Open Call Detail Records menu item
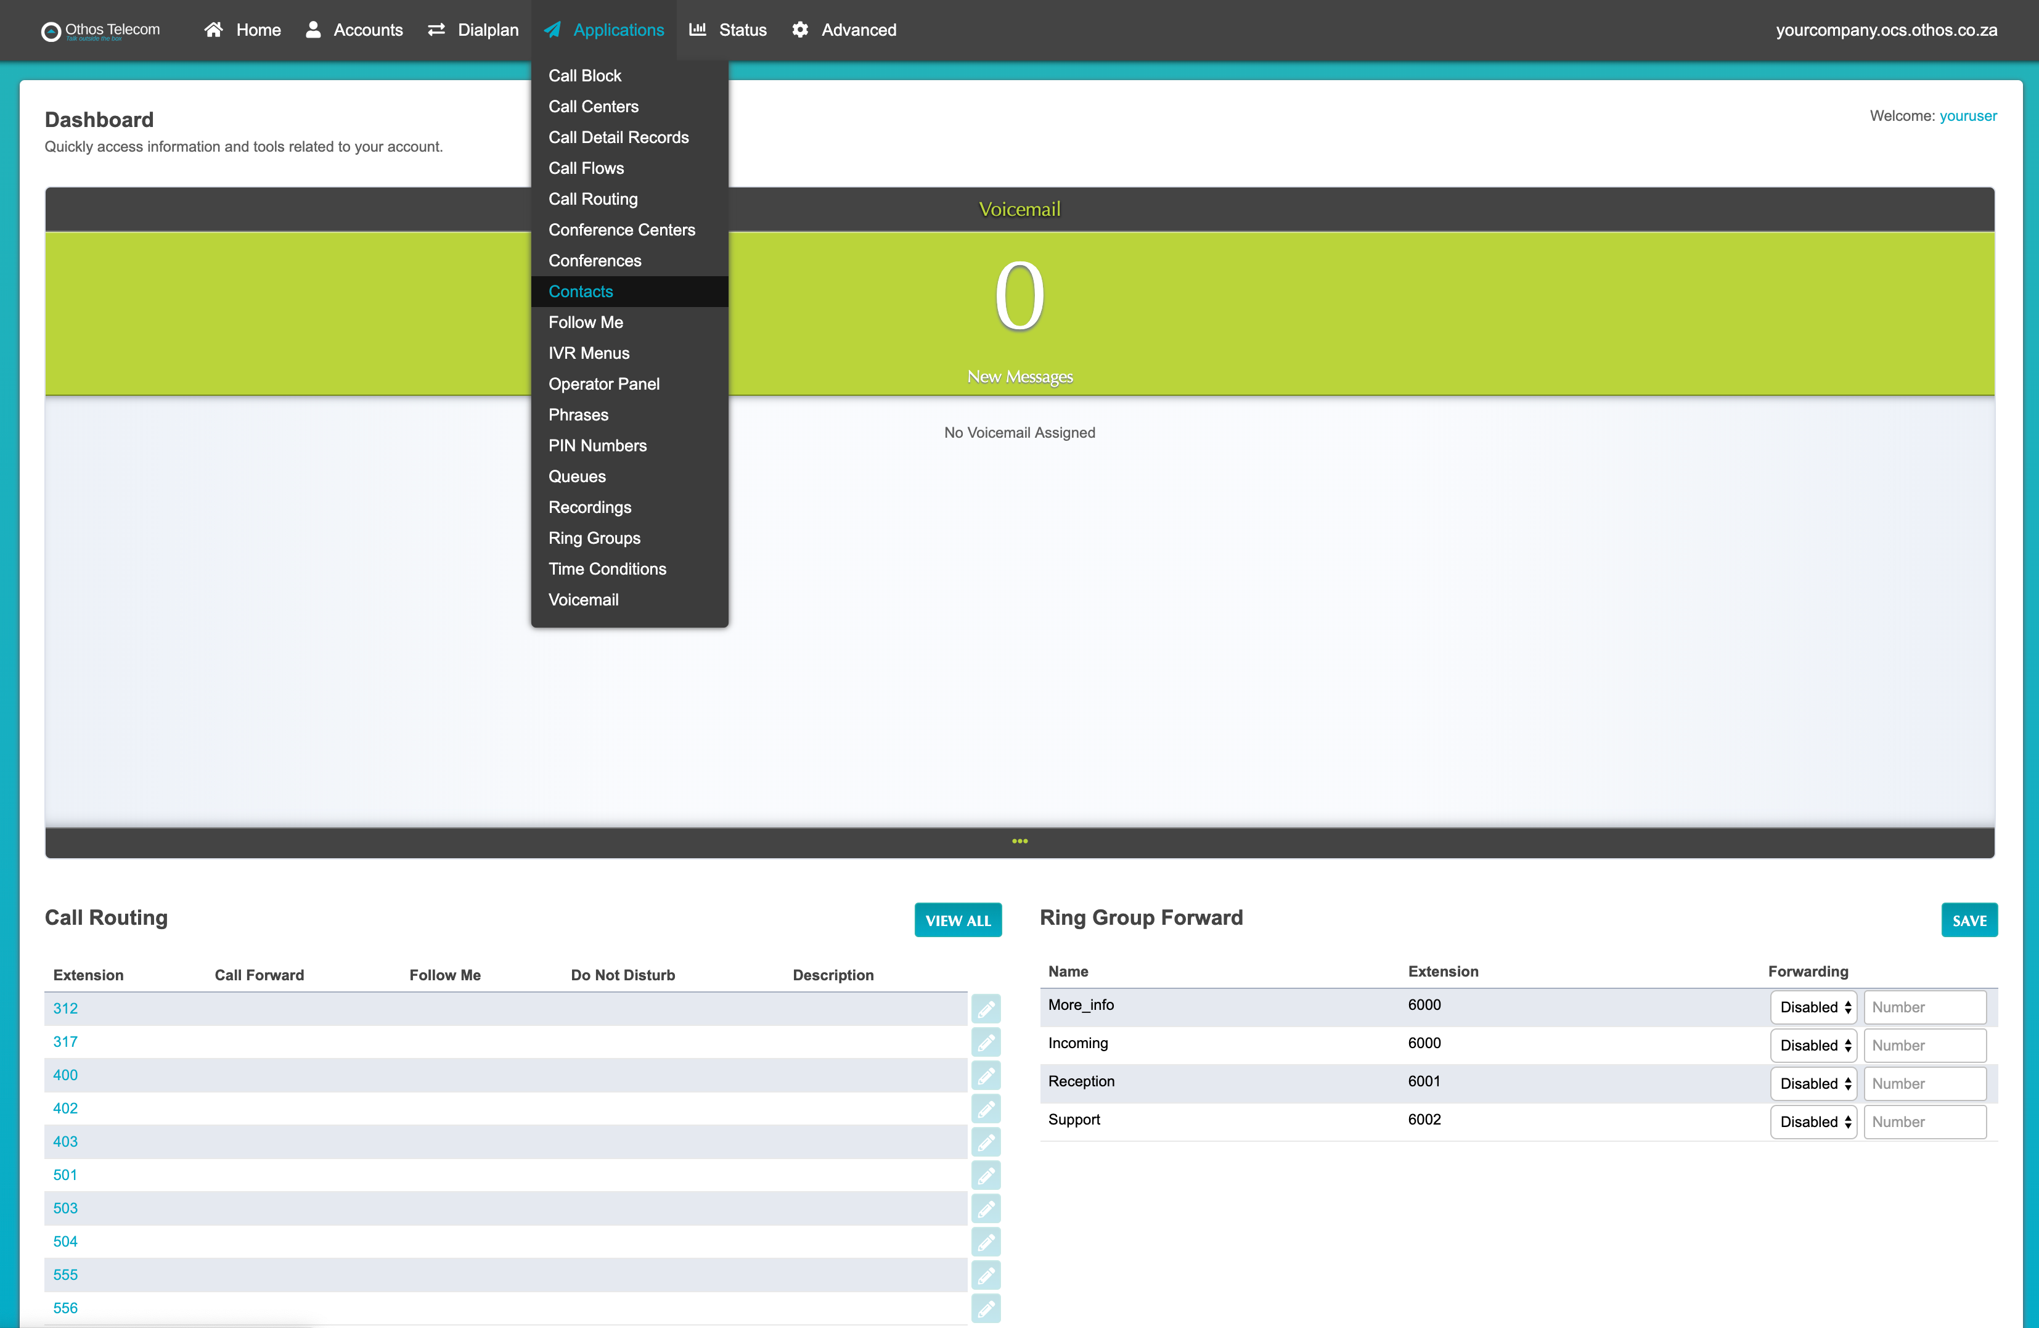 pos(619,137)
